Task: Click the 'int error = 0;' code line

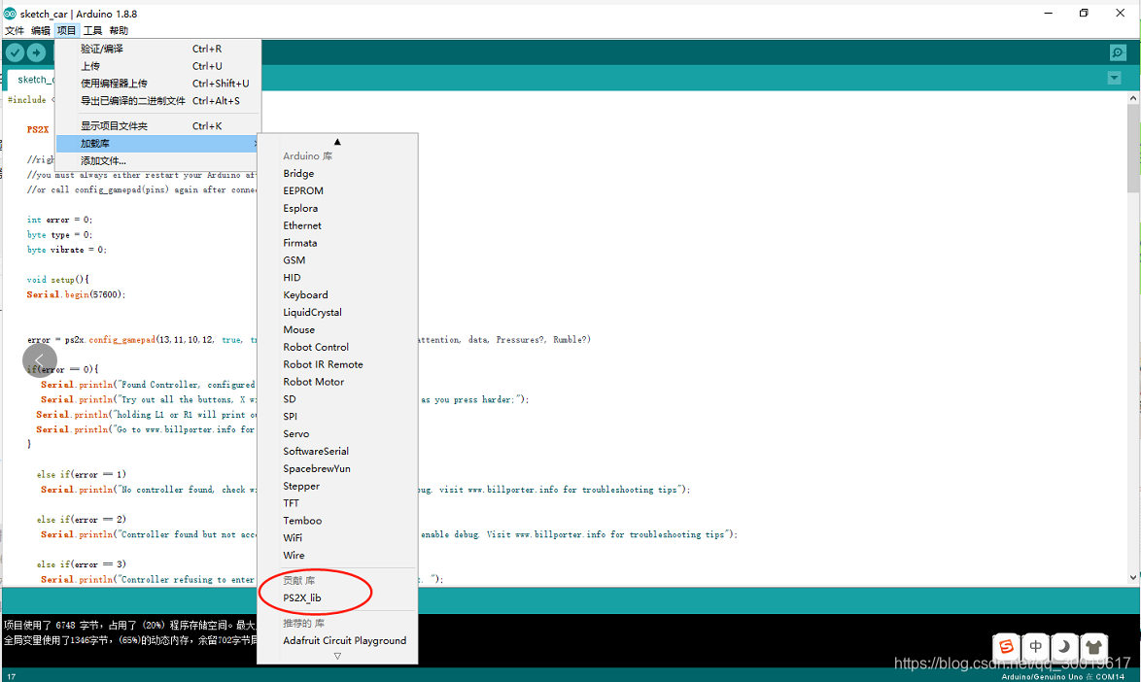Action: (x=59, y=220)
